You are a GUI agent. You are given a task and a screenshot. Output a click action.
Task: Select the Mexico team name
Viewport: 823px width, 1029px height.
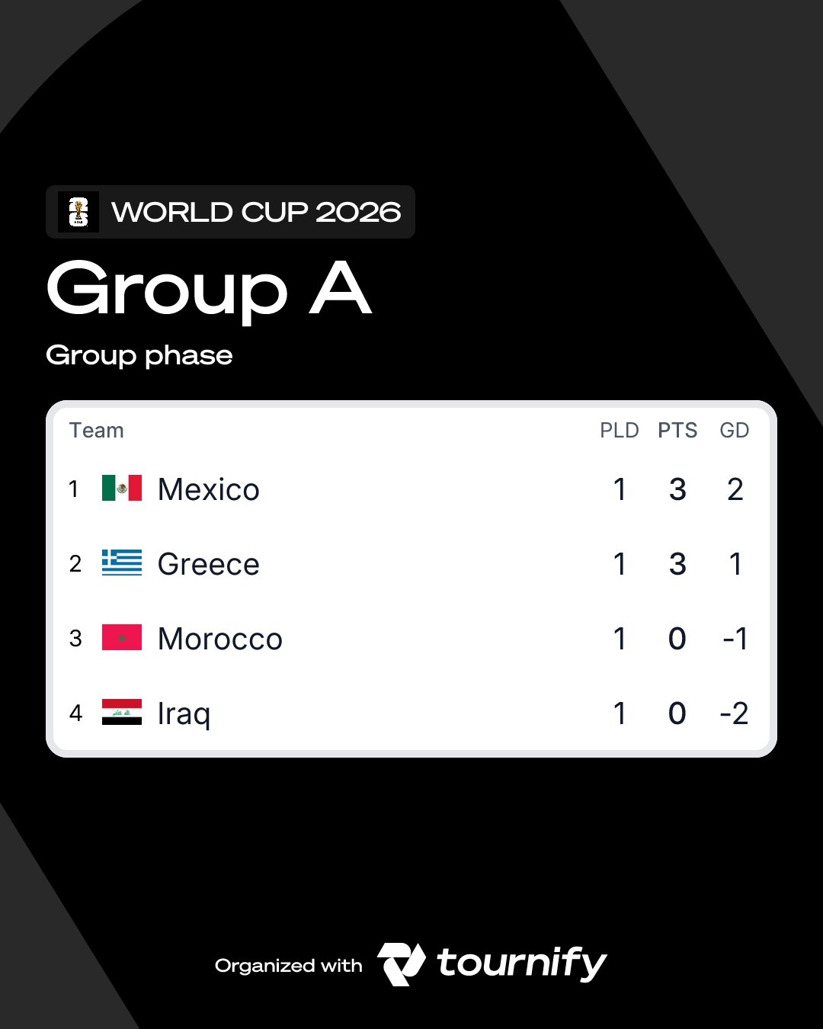(209, 489)
